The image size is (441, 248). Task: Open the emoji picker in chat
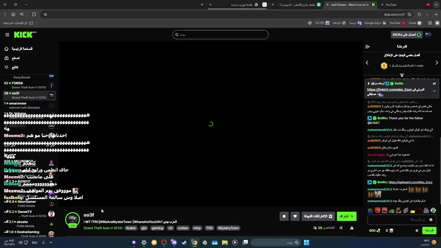(x=431, y=219)
